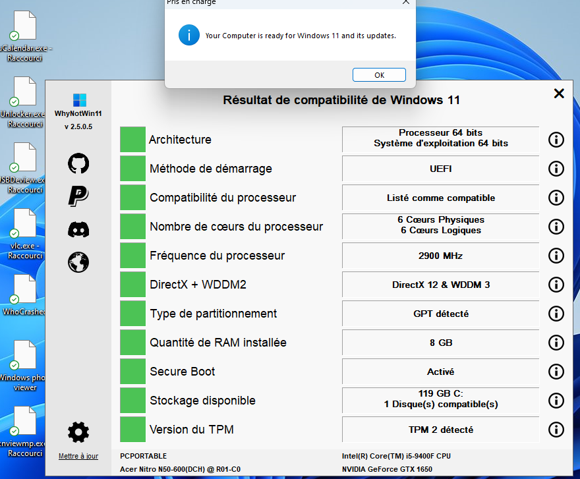580x479 pixels.
Task: Show info for Fréquence du processeur
Action: click(556, 256)
